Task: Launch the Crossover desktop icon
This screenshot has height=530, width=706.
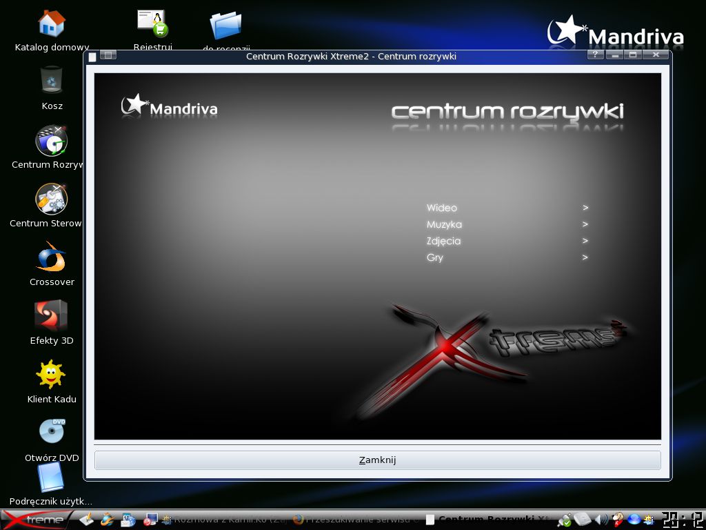Action: pos(51,257)
